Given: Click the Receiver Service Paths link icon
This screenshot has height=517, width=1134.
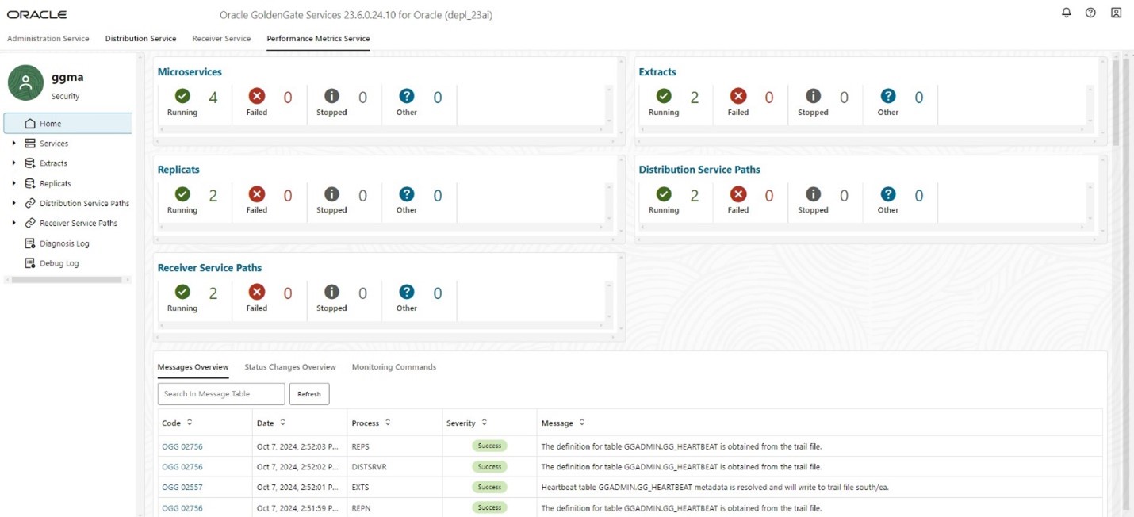Looking at the screenshot, I should pyautogui.click(x=30, y=223).
